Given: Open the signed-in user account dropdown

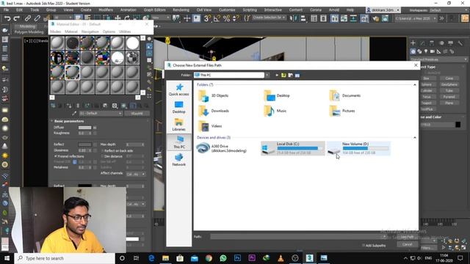Looking at the screenshot, I should pyautogui.click(x=383, y=10).
